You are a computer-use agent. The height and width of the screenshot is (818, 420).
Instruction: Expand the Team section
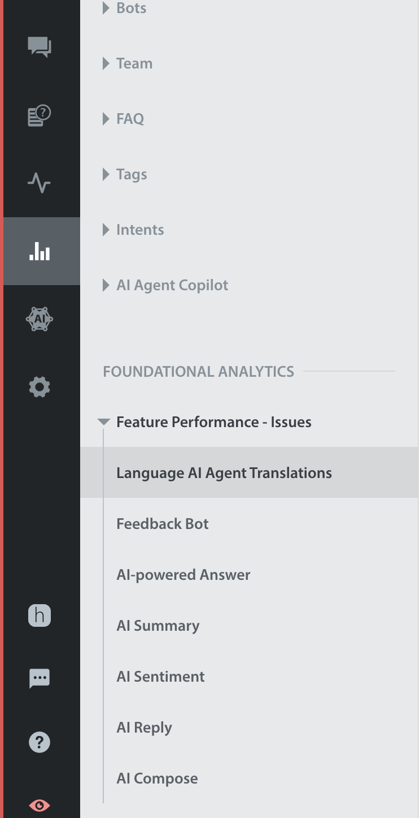click(x=128, y=63)
